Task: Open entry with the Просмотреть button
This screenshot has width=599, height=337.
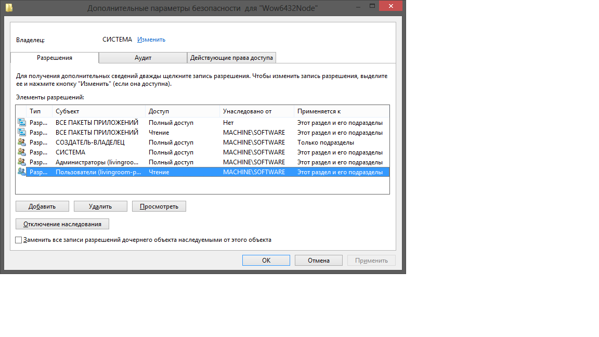Action: tap(159, 206)
